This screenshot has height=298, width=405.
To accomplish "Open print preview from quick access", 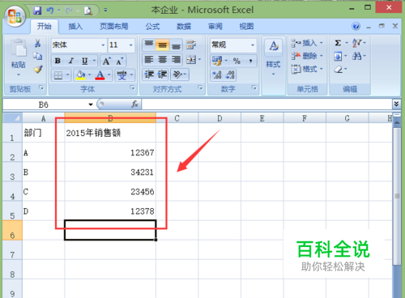I will coord(88,11).
